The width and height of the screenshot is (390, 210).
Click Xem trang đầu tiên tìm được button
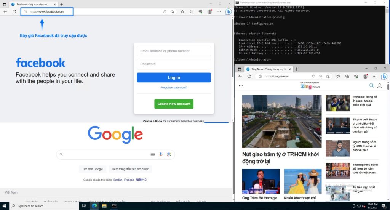click(130, 169)
